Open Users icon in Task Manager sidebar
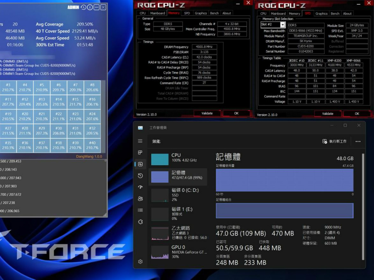The image size is (374, 280). click(140, 199)
